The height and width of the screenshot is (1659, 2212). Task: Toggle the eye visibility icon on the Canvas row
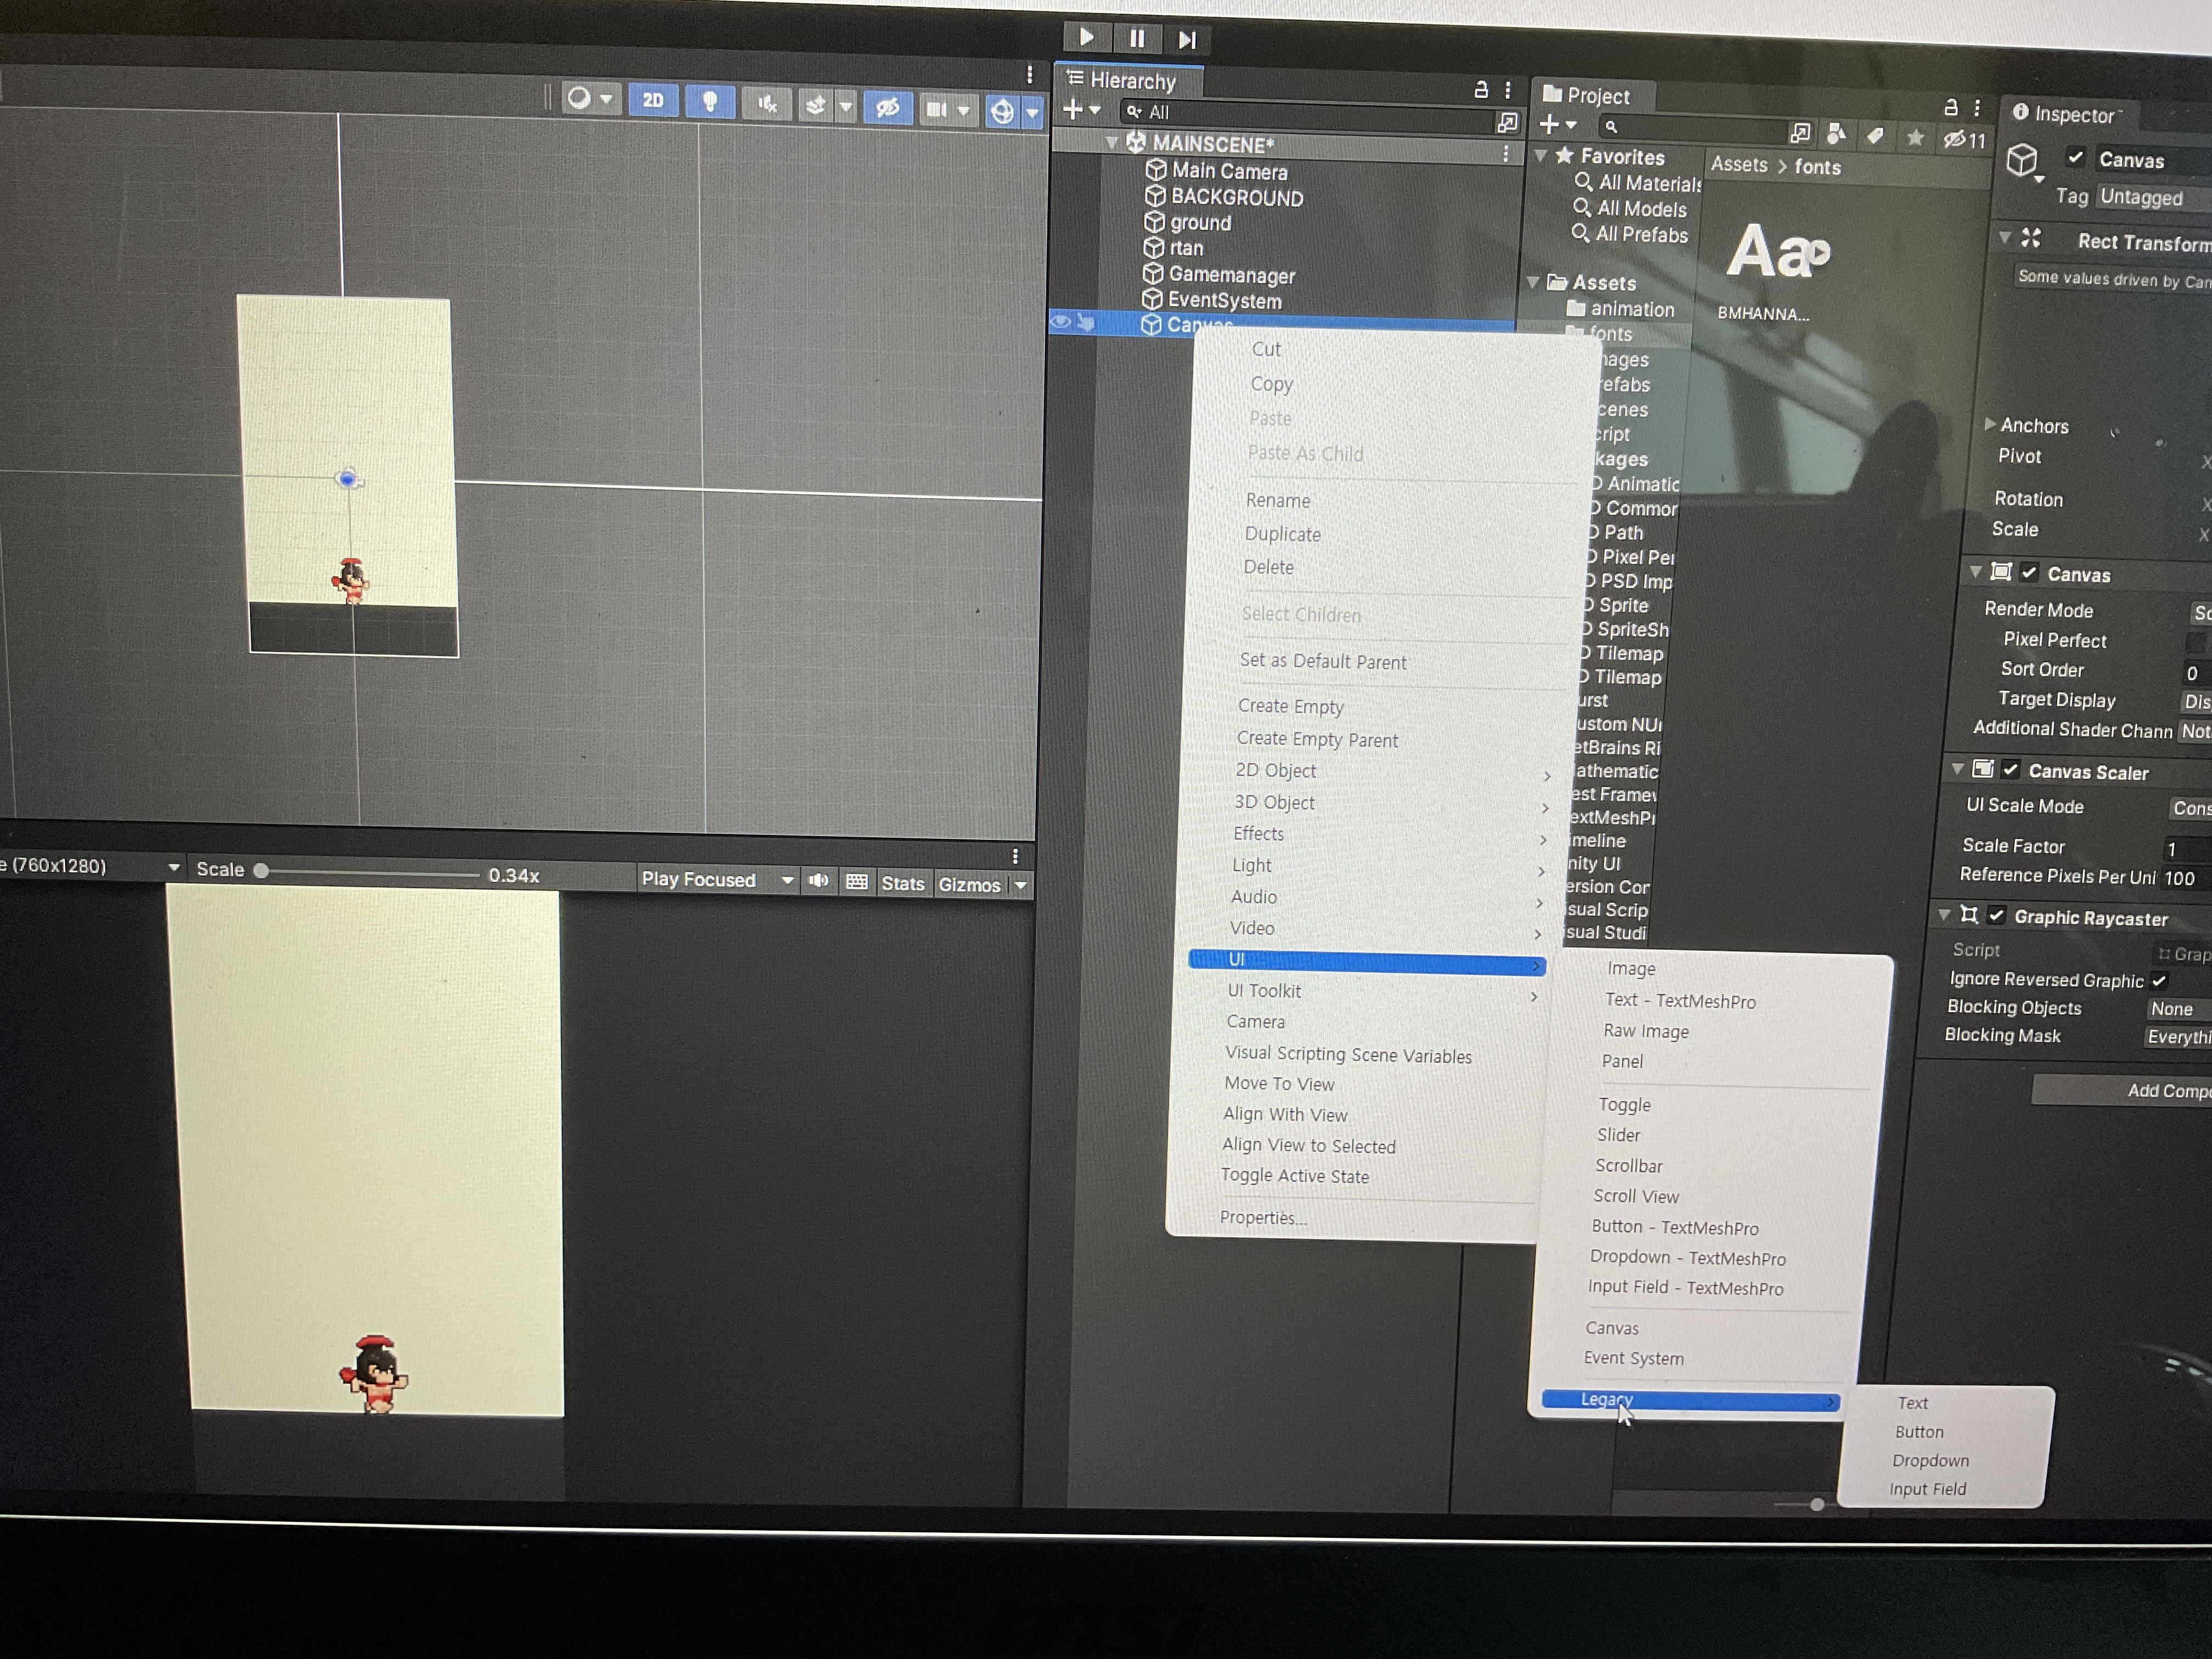1060,321
